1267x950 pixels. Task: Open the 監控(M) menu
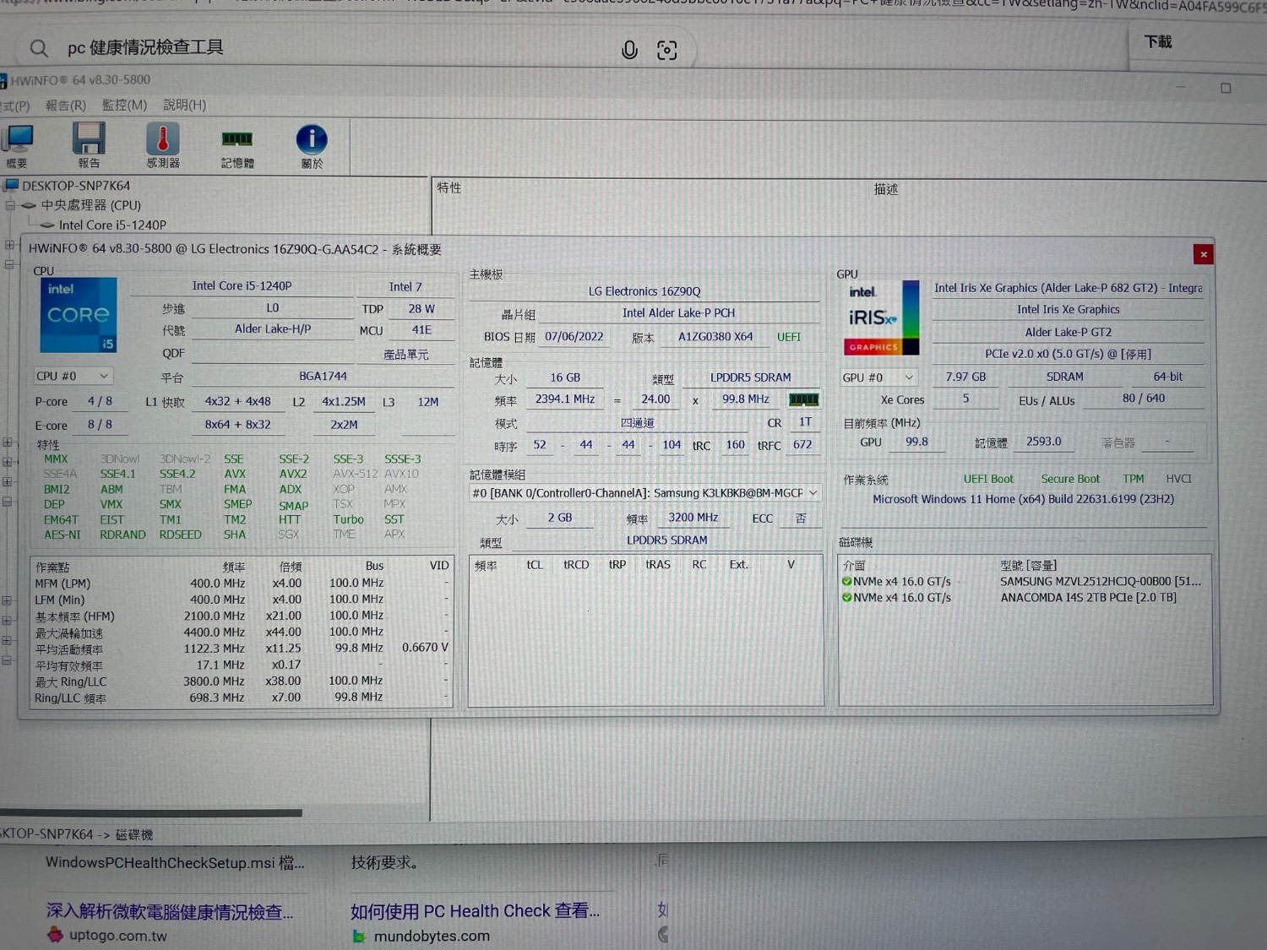(x=124, y=106)
